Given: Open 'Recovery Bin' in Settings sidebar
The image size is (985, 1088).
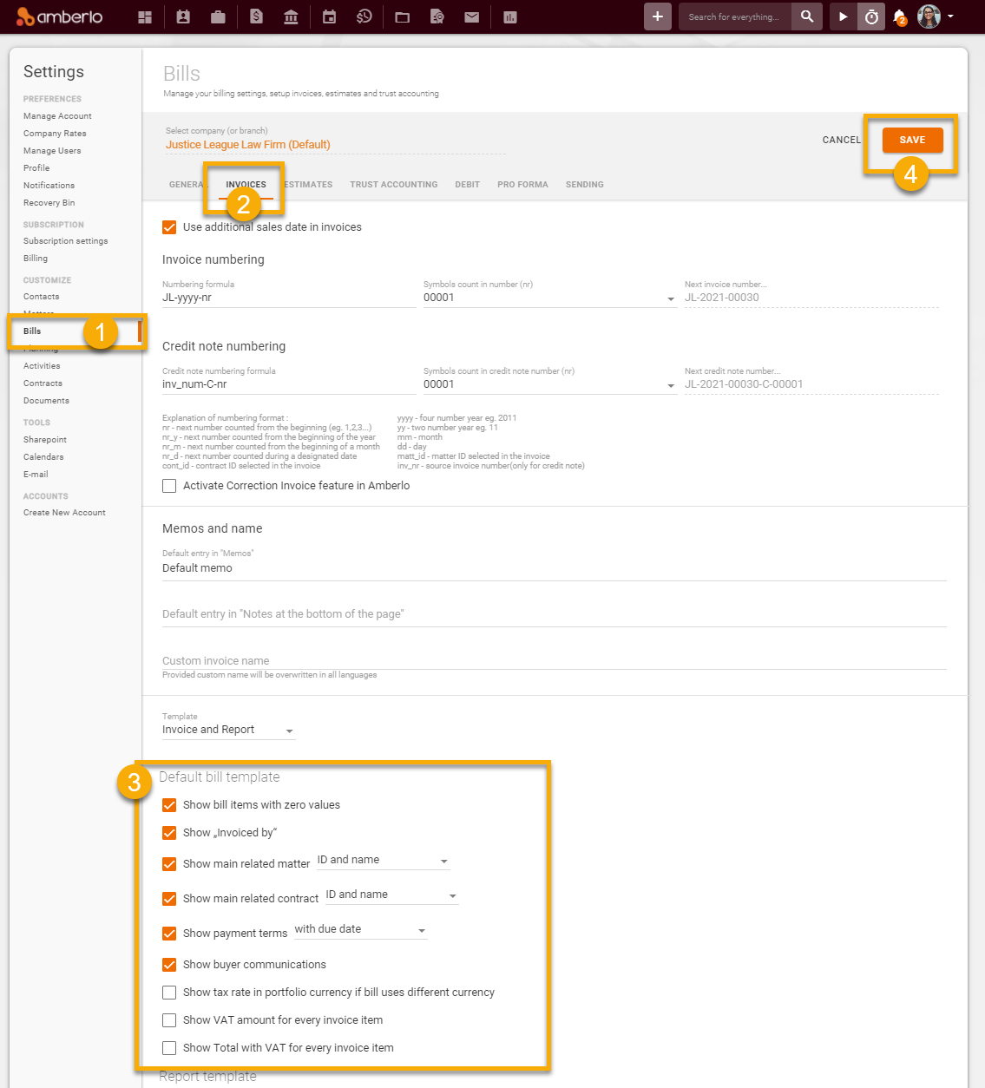Looking at the screenshot, I should pyautogui.click(x=49, y=202).
